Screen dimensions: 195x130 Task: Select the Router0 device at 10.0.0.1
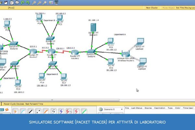pyautogui.click(x=33, y=51)
